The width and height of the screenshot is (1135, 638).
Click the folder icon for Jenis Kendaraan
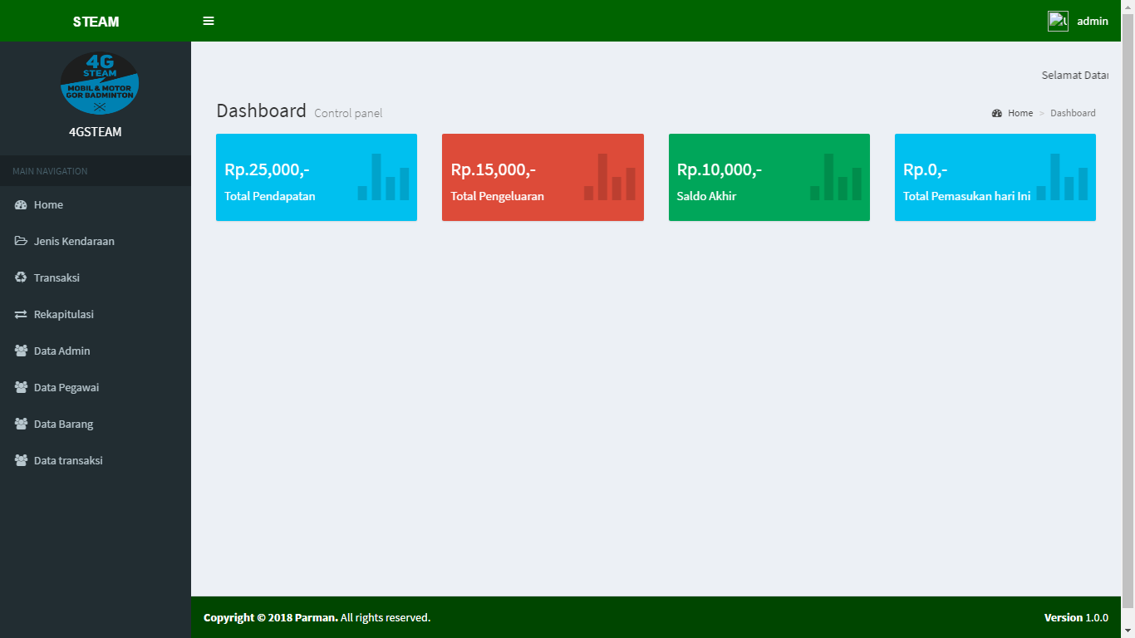click(x=22, y=242)
